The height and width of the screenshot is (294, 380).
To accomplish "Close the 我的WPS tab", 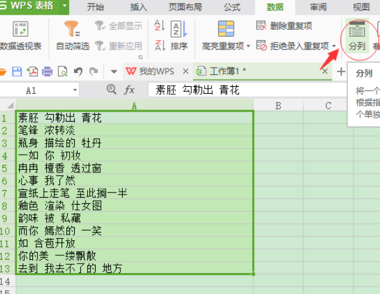I will [x=186, y=71].
